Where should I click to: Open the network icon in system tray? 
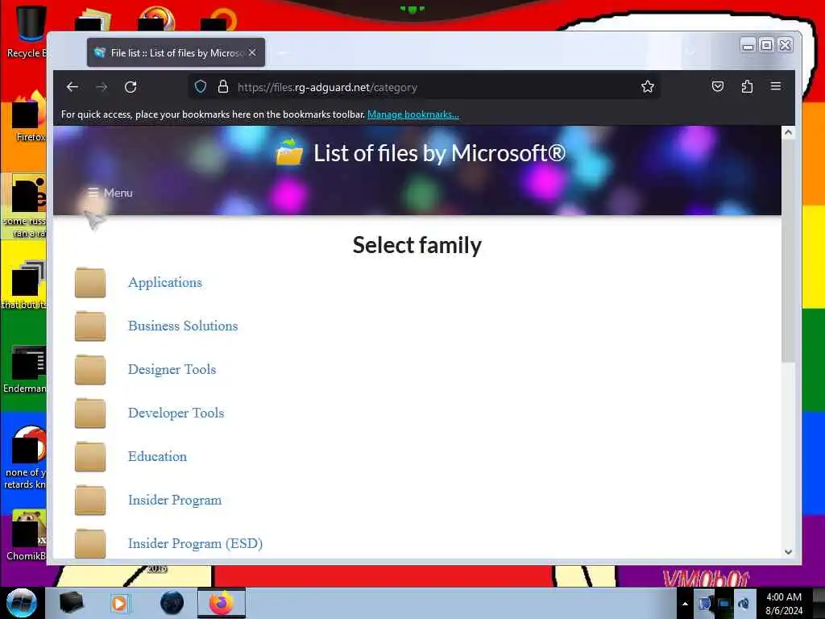click(724, 604)
